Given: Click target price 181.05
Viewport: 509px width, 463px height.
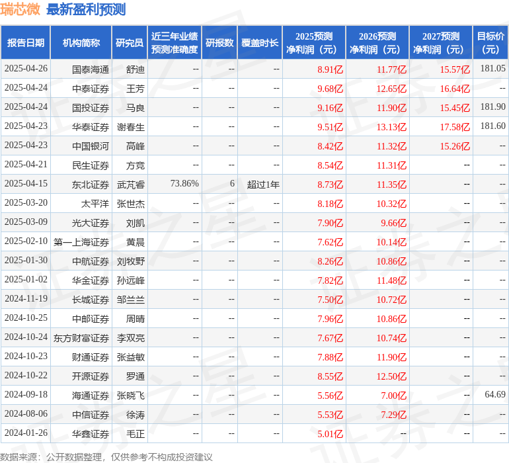Looking at the screenshot, I should point(492,68).
